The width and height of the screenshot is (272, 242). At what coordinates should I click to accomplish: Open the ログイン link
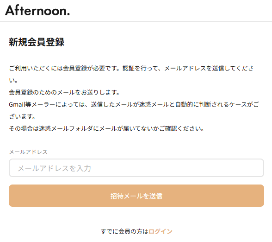[x=161, y=231]
